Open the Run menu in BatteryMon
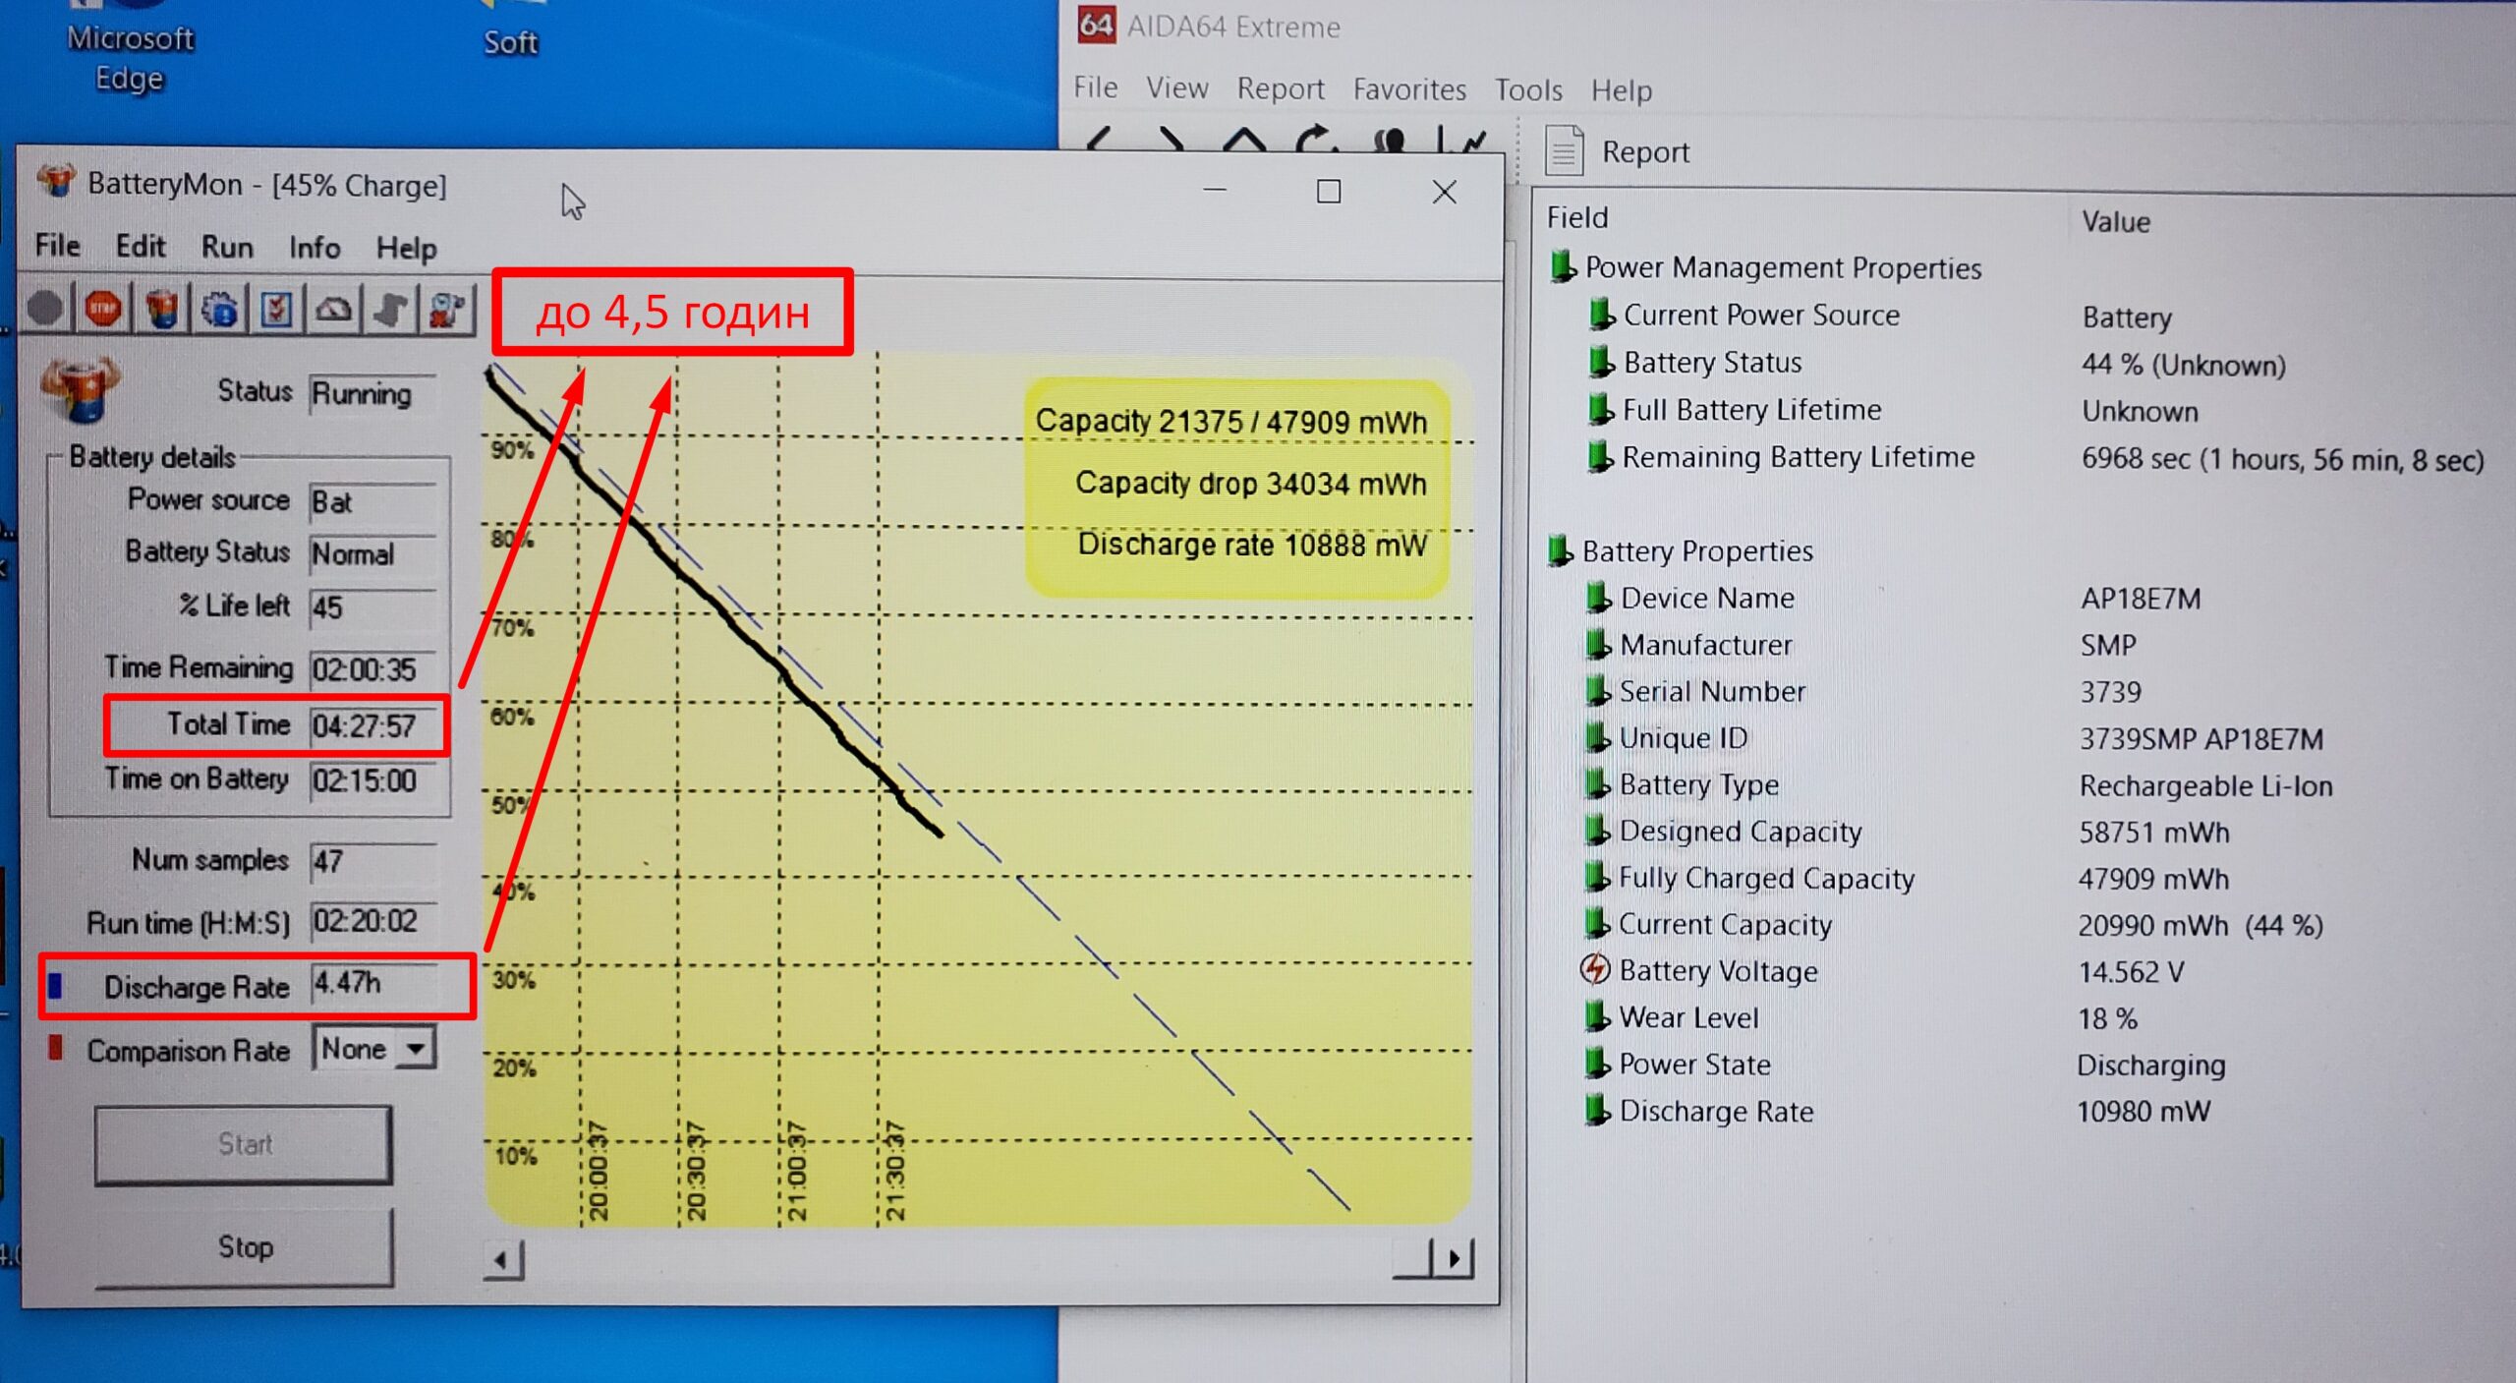The image size is (2516, 1383). click(x=227, y=247)
